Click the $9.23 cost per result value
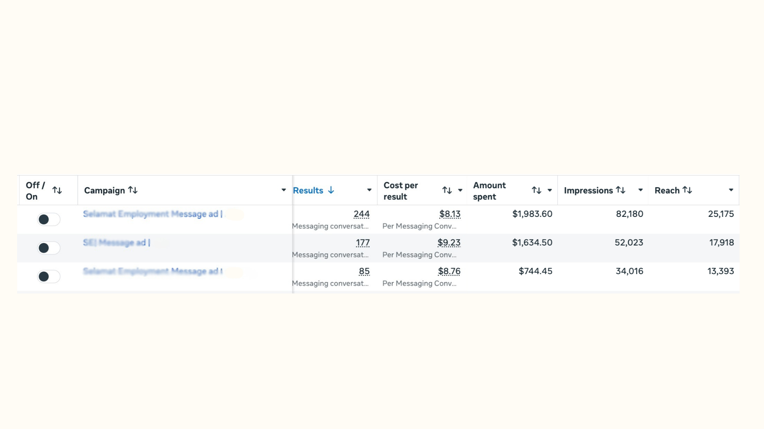 pos(449,243)
